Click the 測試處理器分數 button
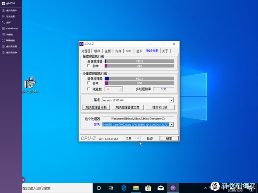Viewport: 258px width, 193px height. (96, 107)
